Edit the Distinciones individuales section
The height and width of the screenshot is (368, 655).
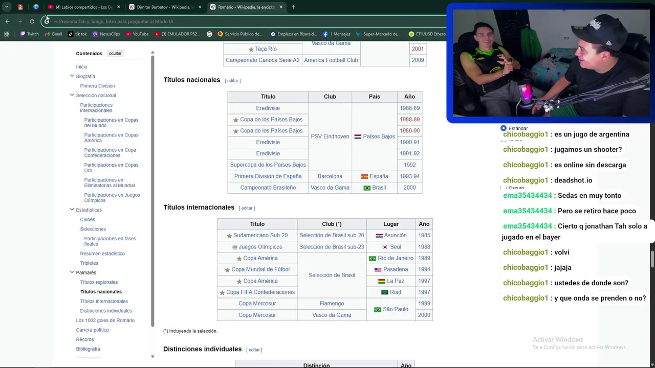[x=254, y=350]
